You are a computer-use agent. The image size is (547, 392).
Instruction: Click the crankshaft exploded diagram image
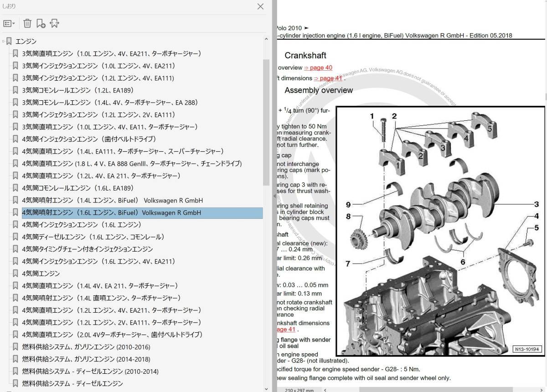[x=440, y=231]
